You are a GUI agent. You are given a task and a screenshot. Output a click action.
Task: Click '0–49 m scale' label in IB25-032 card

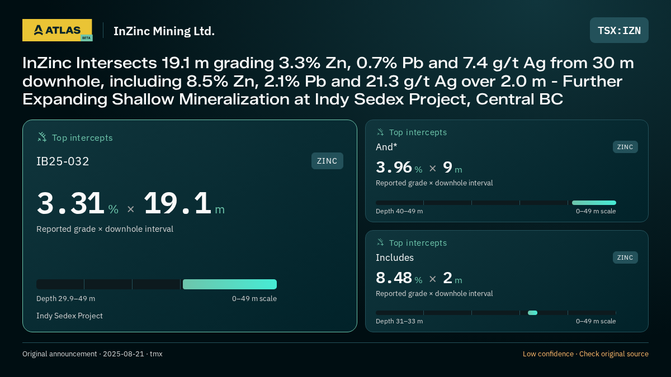[x=254, y=299]
